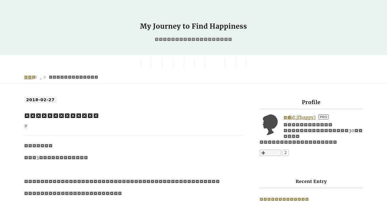Click the bold article headline

[x=61, y=116]
